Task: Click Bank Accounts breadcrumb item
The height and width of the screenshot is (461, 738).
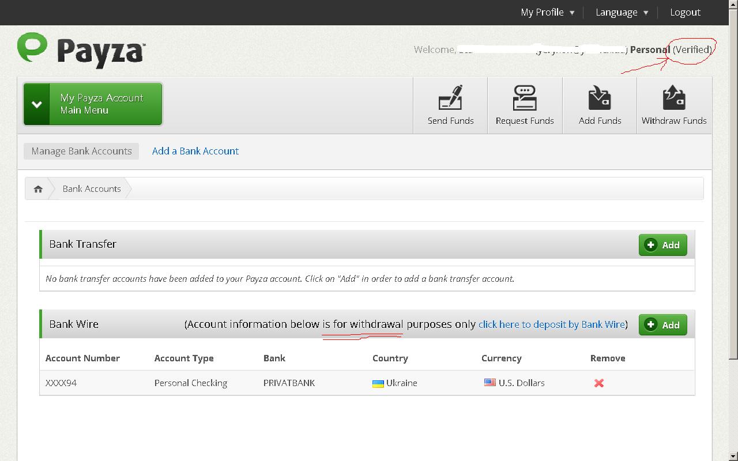Action: (x=92, y=189)
